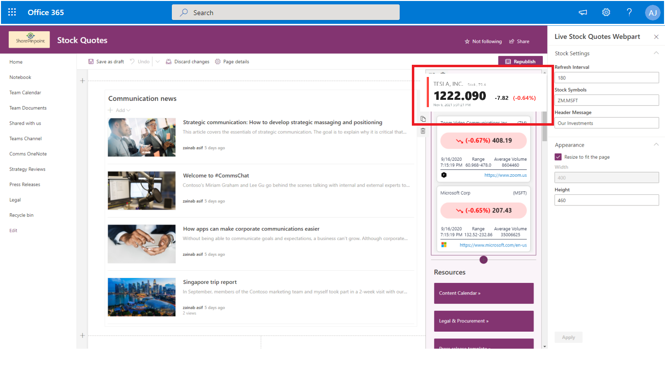
Task: Open Shared with us navigation item
Action: (x=25, y=123)
